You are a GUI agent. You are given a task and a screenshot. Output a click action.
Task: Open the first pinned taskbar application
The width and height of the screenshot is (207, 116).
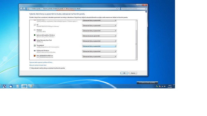[x=4, y=86]
